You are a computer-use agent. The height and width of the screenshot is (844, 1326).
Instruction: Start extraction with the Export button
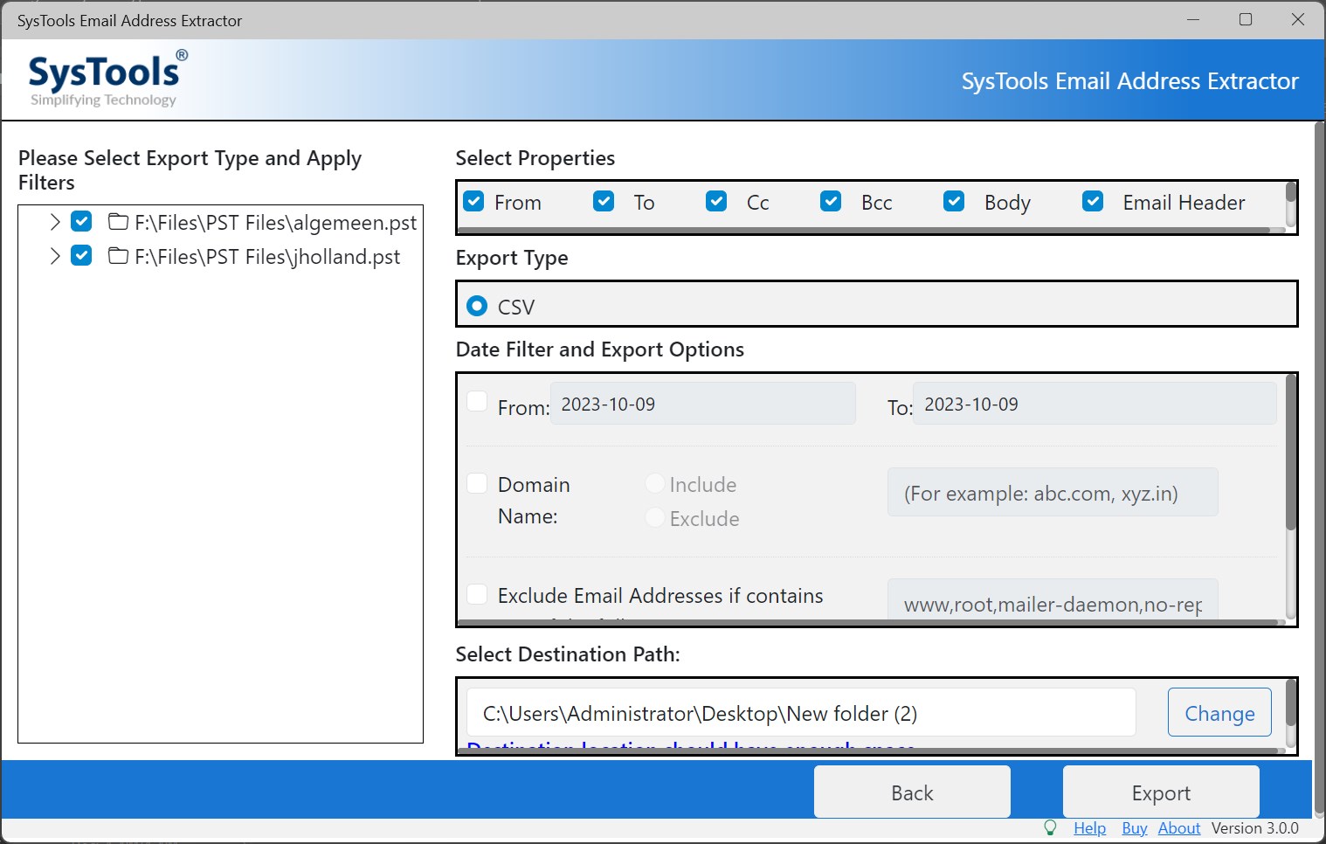tap(1161, 792)
